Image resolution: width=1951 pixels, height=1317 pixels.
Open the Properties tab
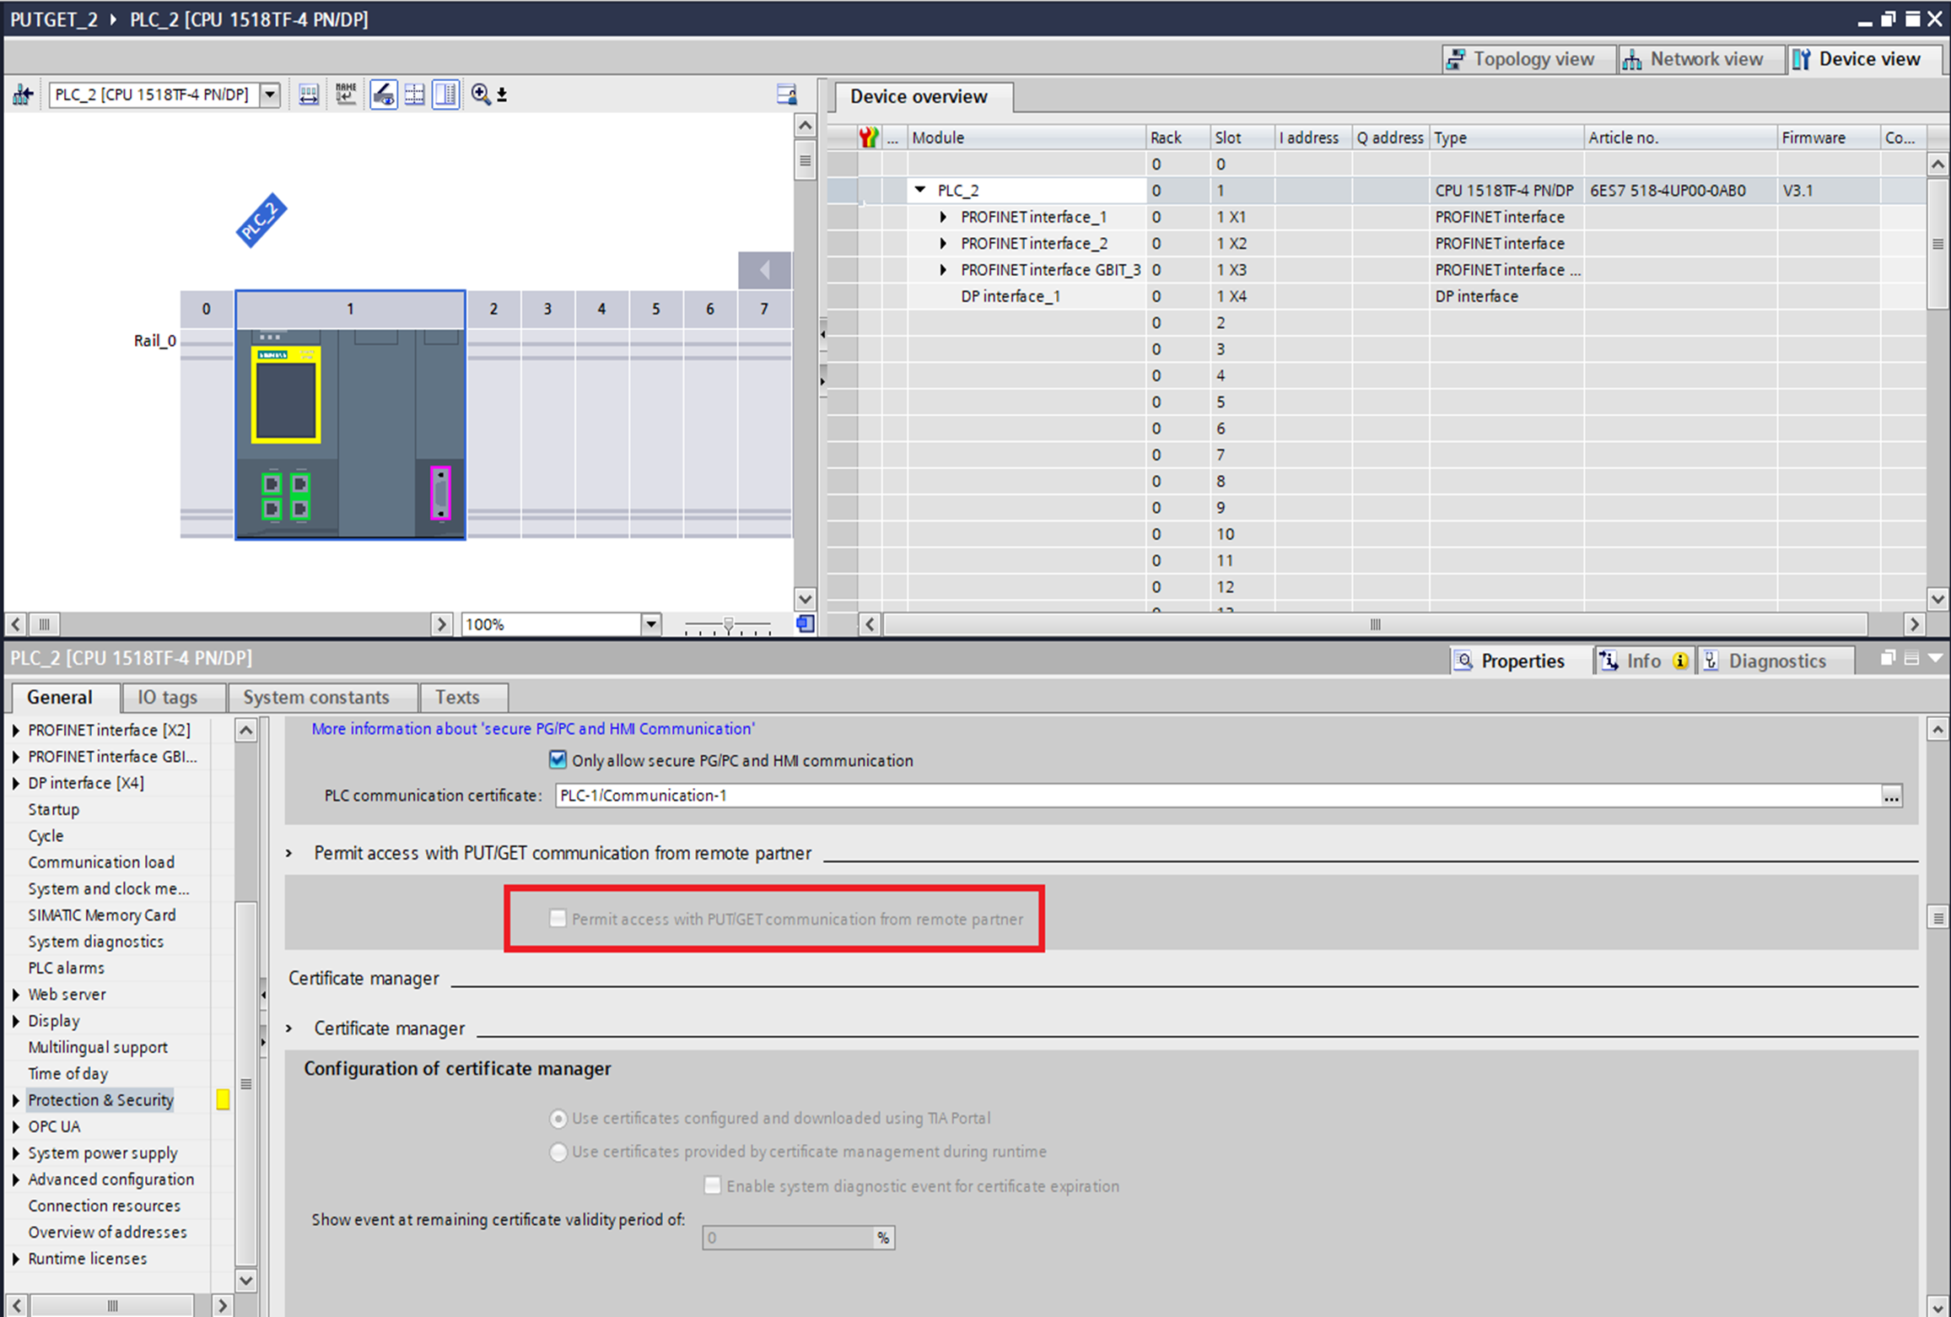coord(1522,661)
